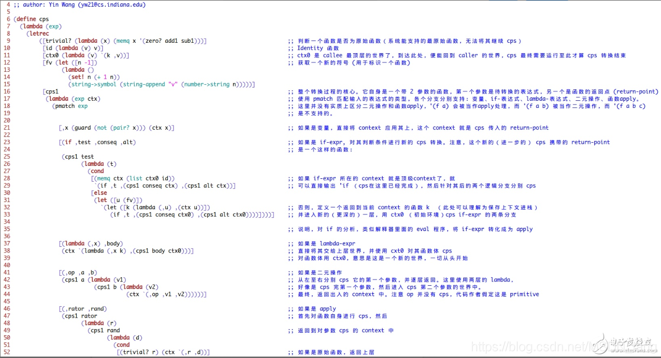Click the "(lambda (exp)" line 7
The width and height of the screenshot is (661, 358).
click(x=41, y=27)
